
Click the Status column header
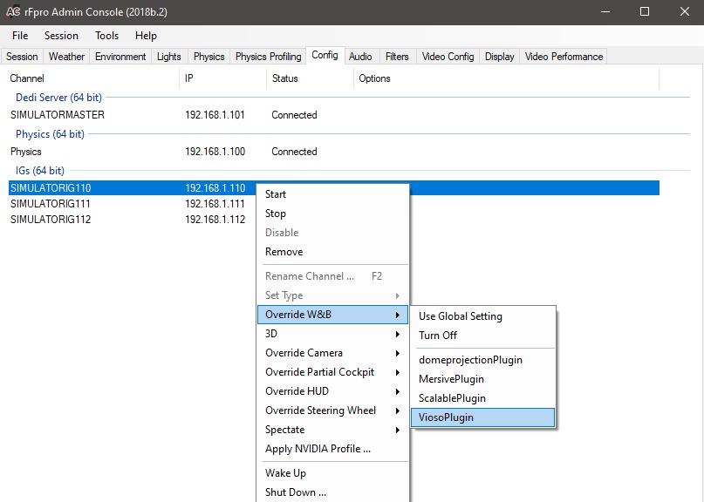pyautogui.click(x=284, y=78)
